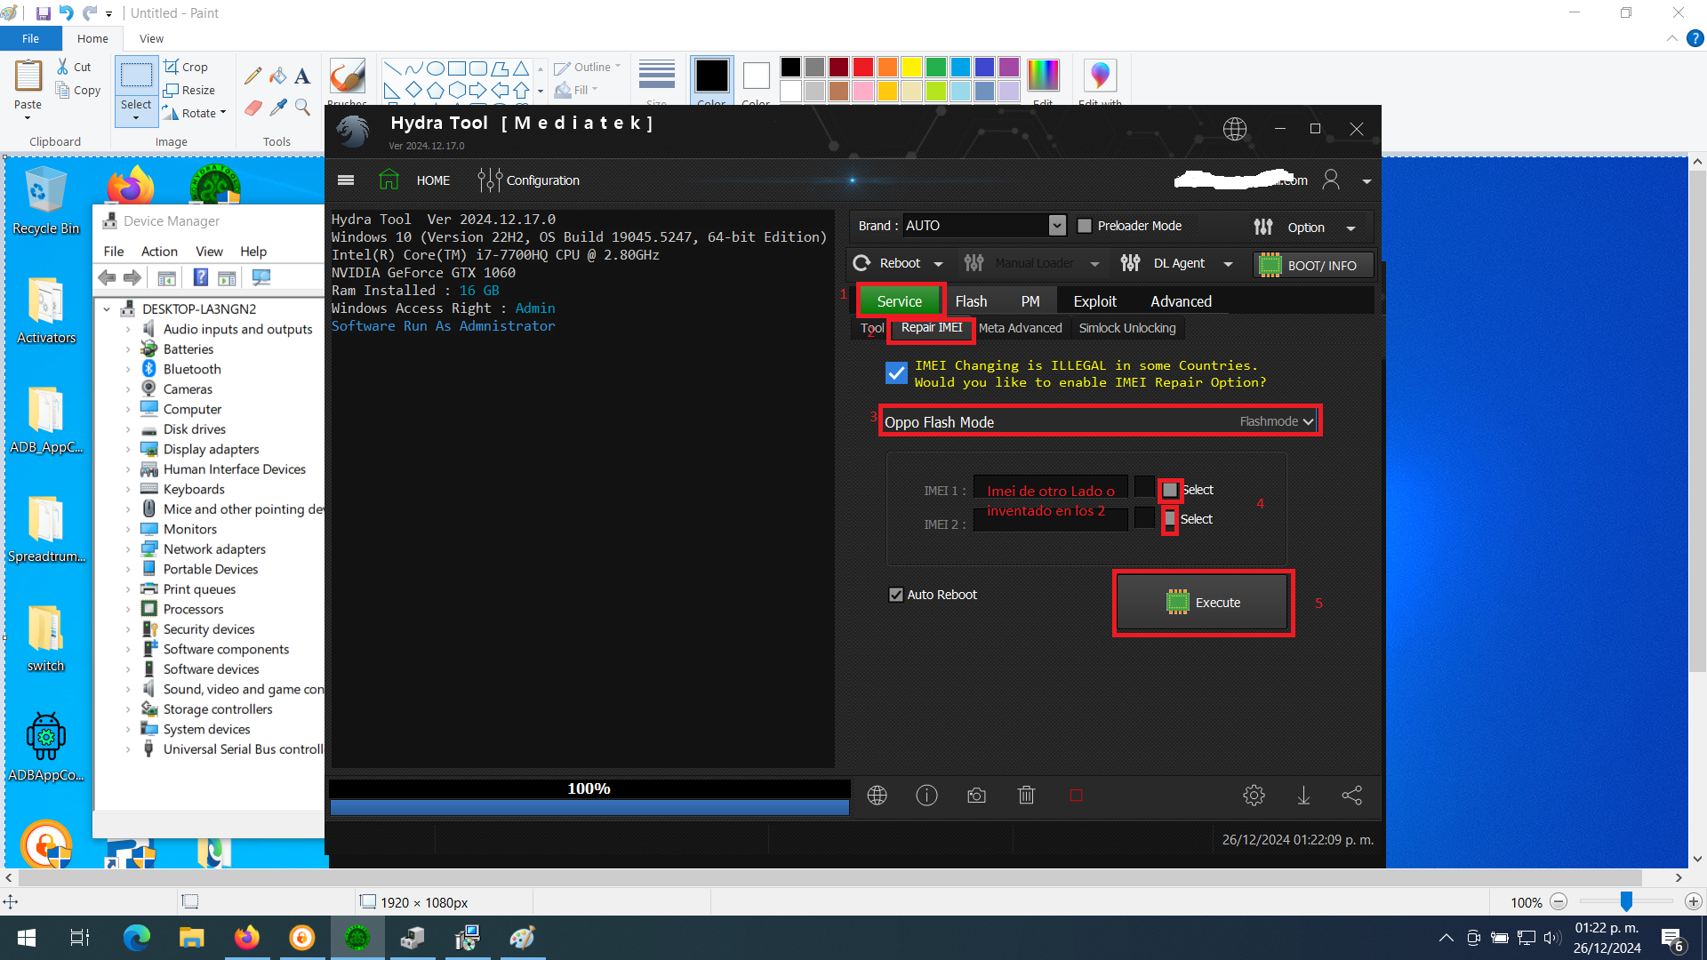The height and width of the screenshot is (960, 1707).
Task: Click the IMEI 2 input field
Action: tap(1051, 520)
